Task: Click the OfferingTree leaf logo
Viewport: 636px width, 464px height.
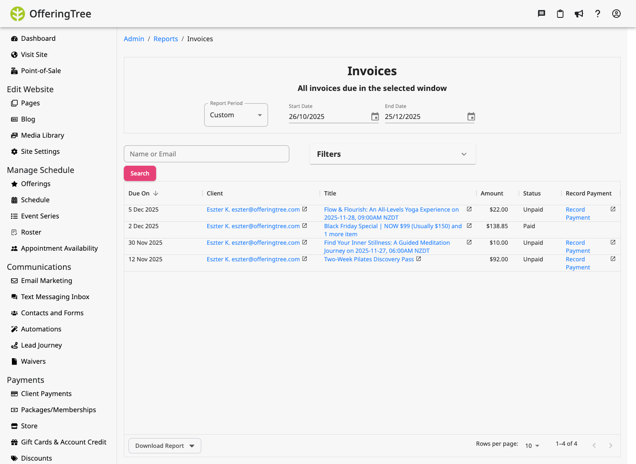Action: click(x=17, y=13)
